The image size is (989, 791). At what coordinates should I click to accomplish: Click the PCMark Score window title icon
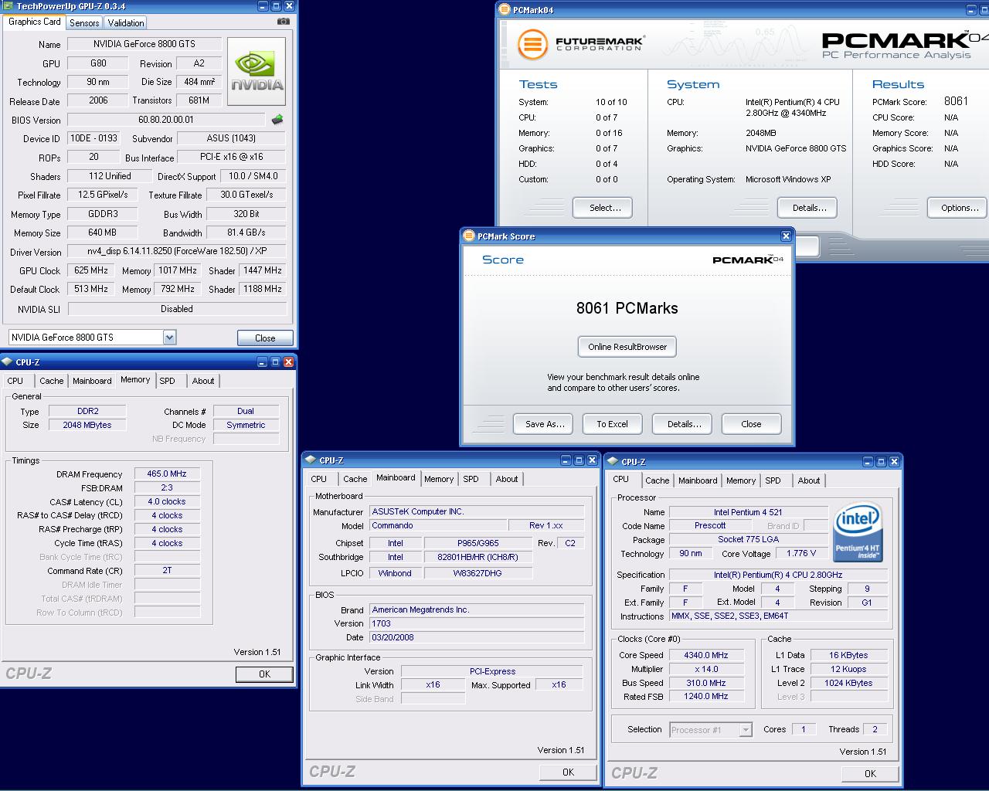pos(470,236)
